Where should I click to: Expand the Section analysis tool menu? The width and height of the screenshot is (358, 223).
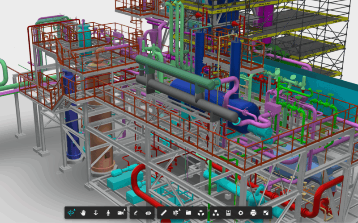click(176, 213)
